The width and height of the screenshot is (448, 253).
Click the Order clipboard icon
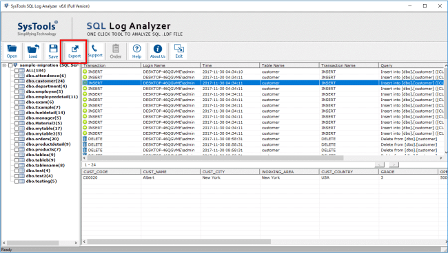click(x=116, y=52)
